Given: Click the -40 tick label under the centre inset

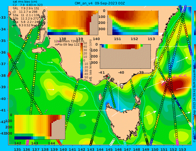Looking at the screenshot, I should coord(121,72).
